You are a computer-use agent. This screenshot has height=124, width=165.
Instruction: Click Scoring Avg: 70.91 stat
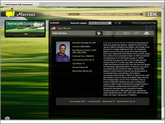77,102
